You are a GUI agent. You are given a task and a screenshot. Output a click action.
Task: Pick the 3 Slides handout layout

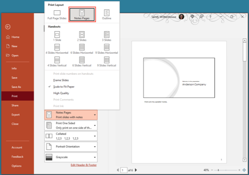point(106,34)
